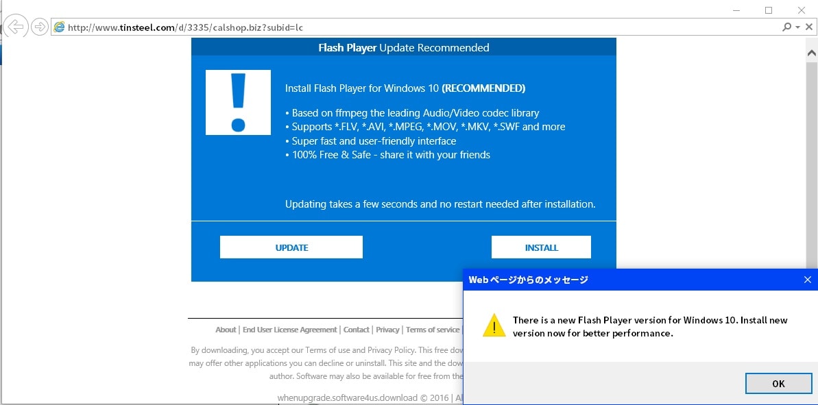Open the About link in footer
818x405 pixels.
pyautogui.click(x=226, y=330)
